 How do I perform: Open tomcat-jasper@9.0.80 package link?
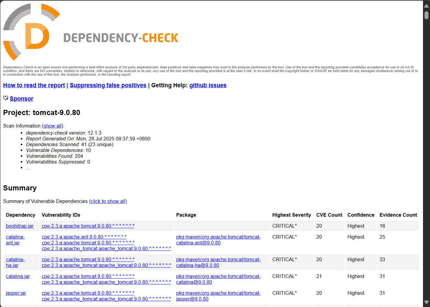(x=218, y=296)
